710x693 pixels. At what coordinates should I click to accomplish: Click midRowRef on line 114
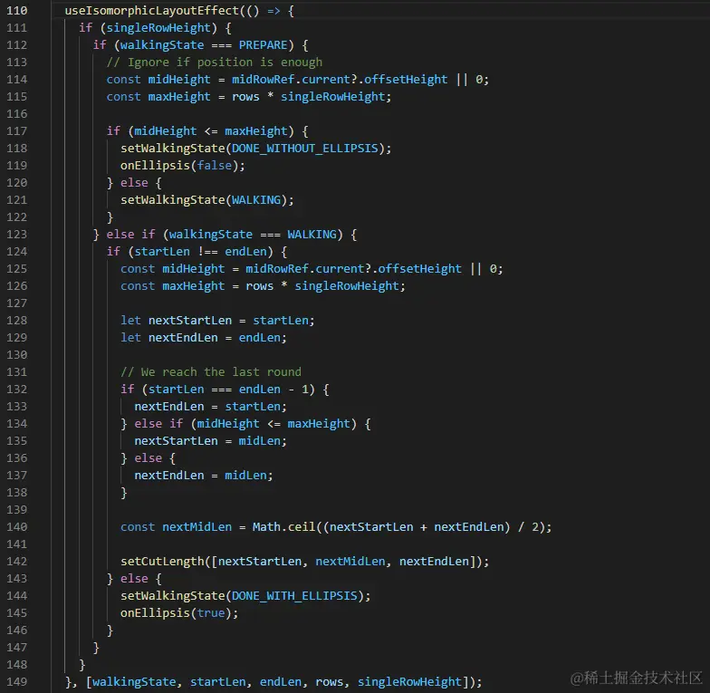tap(263, 80)
